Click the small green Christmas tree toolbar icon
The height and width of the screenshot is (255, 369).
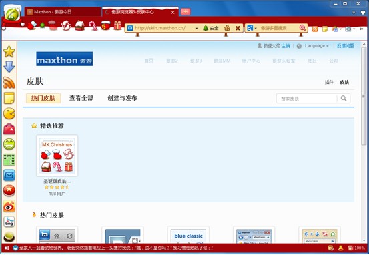pyautogui.click(x=42, y=25)
